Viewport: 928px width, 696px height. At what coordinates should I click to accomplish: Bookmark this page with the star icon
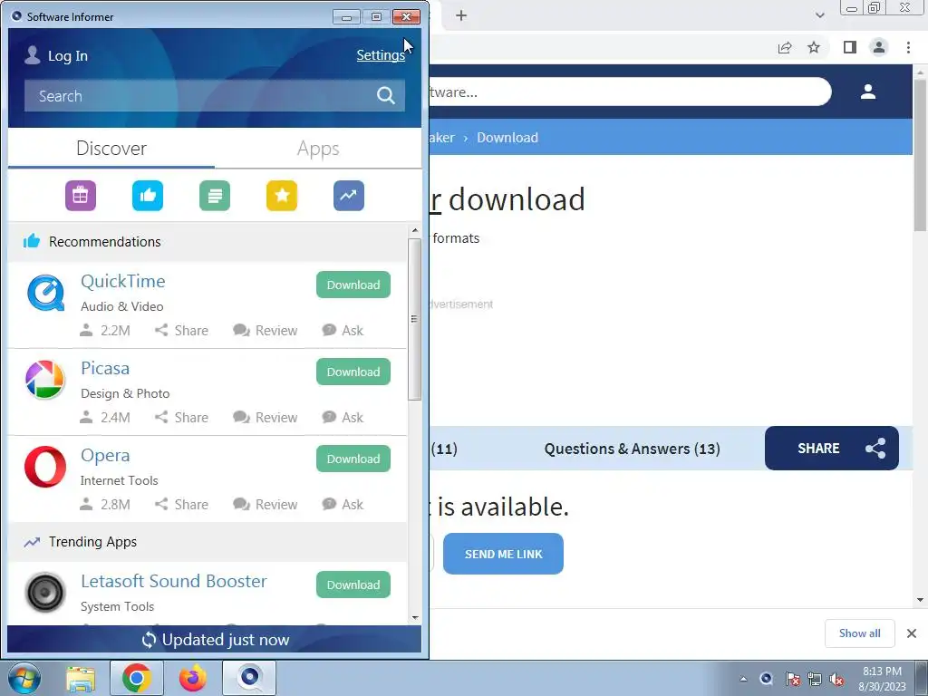pyautogui.click(x=814, y=47)
